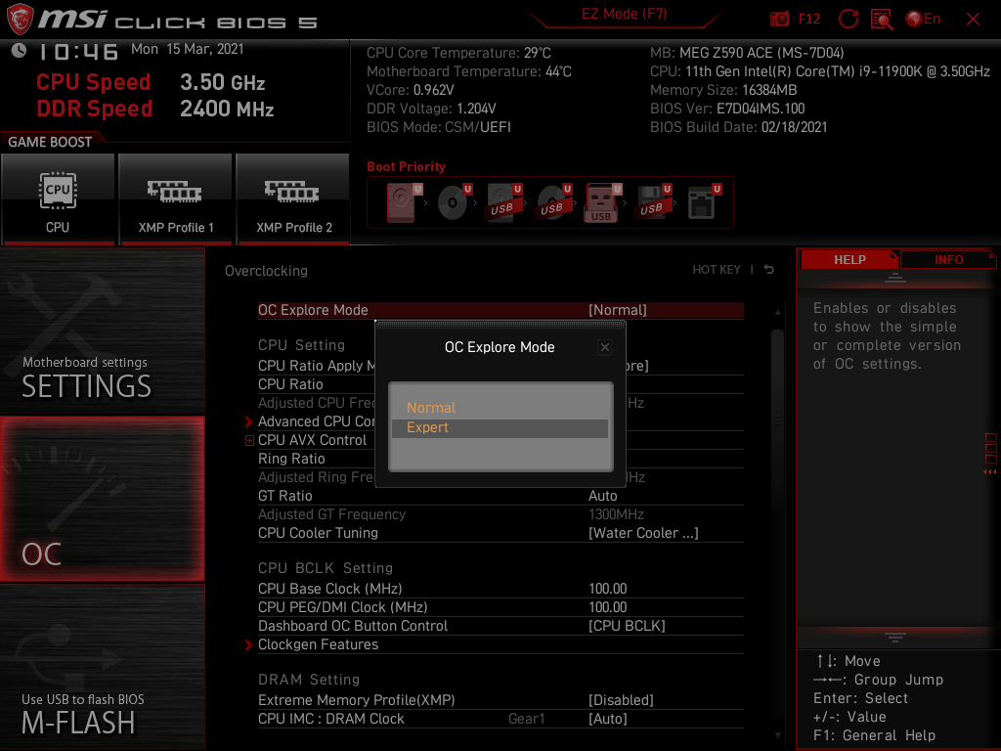Exit BIOS with the top-right X icon
The height and width of the screenshot is (751, 1001).
pyautogui.click(x=973, y=20)
